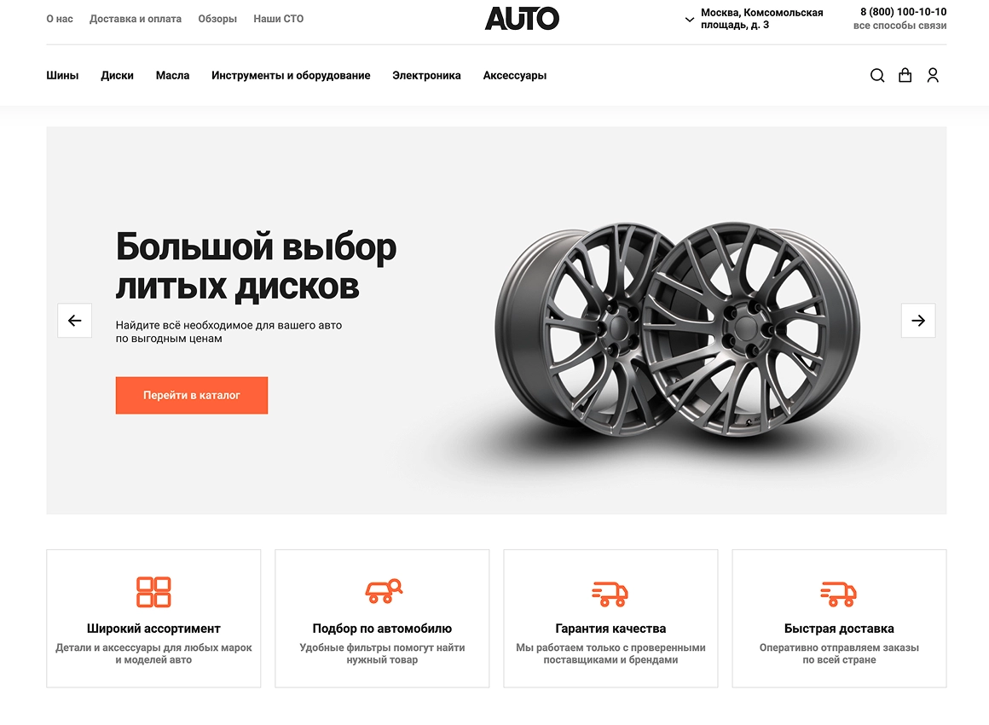Click the truck icon above Быстрая доставка
Viewport: 989px width, 725px height.
coord(838,594)
